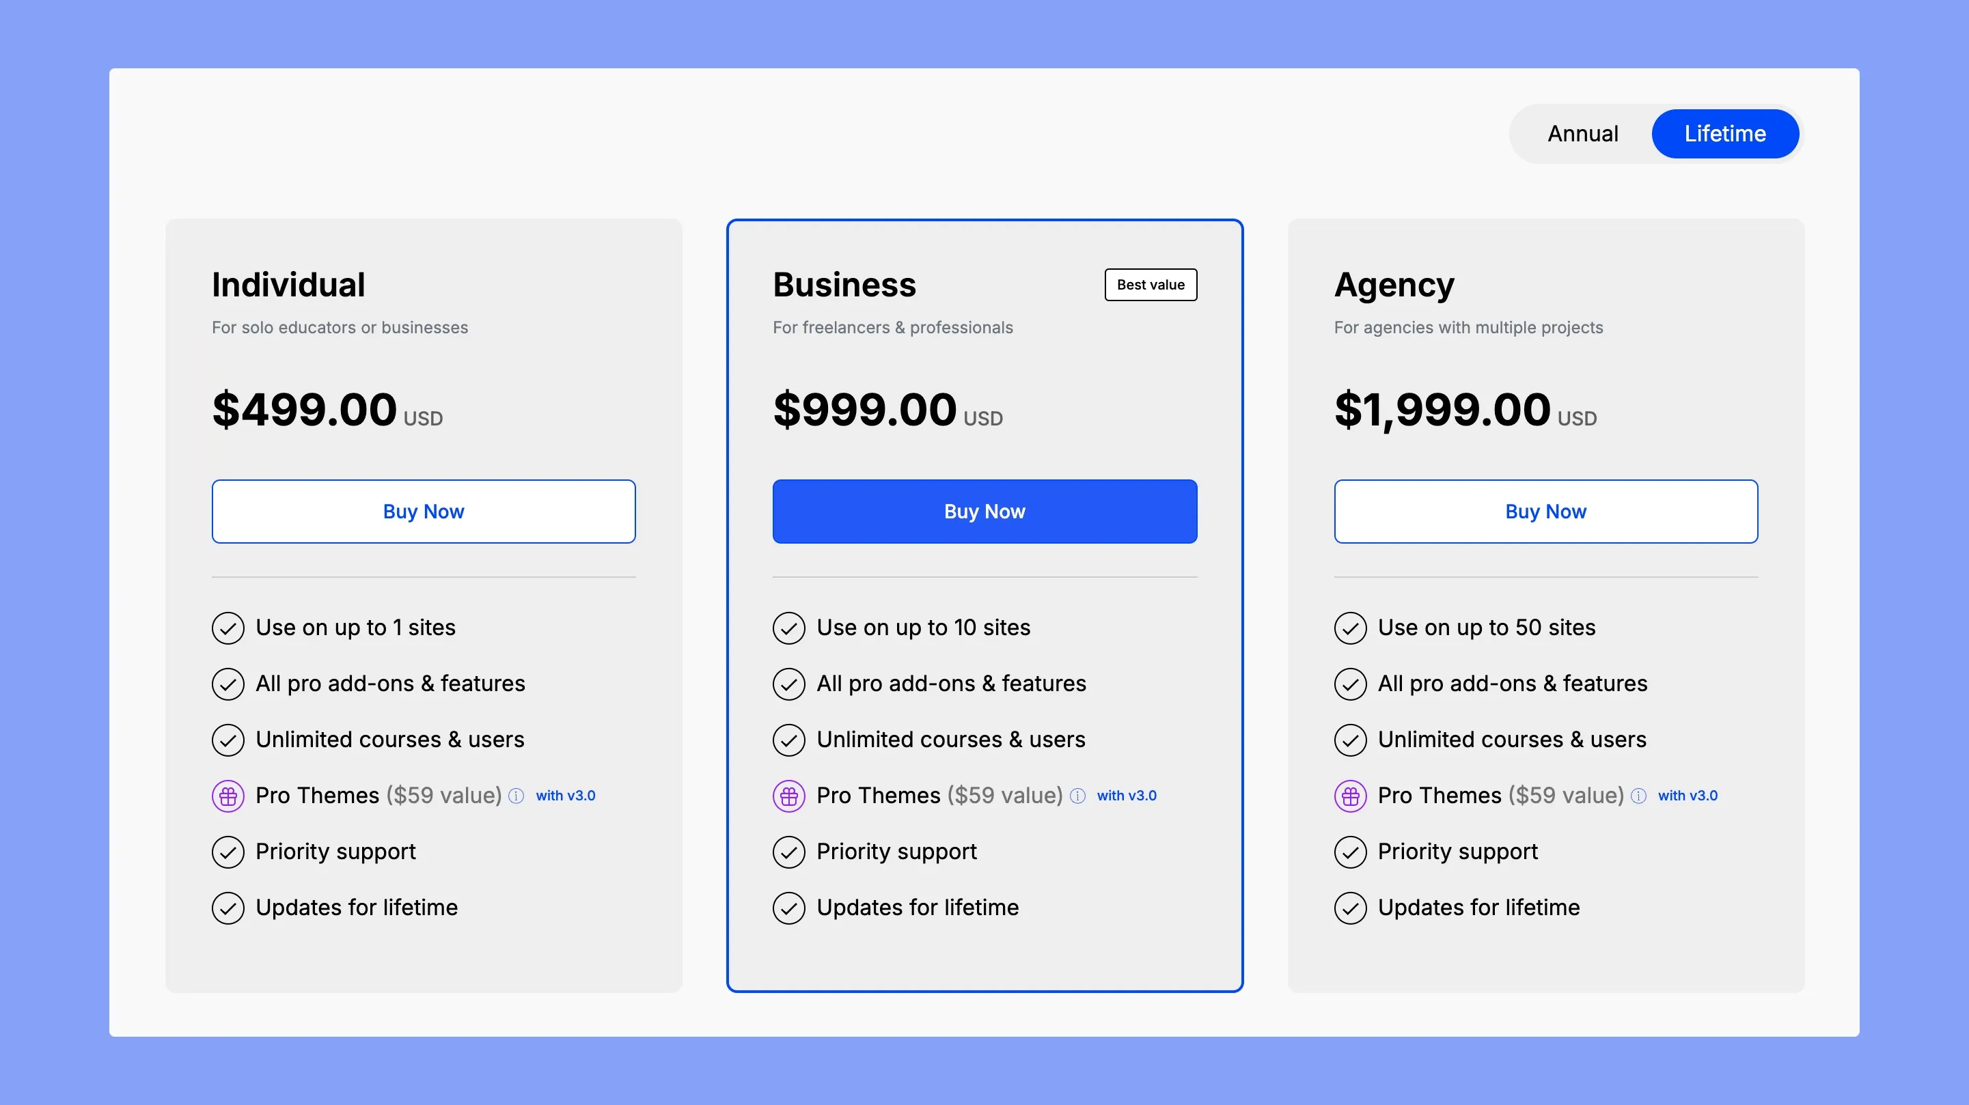This screenshot has width=1969, height=1105.
Task: Click the Business plan Best value label
Action: pos(1151,284)
